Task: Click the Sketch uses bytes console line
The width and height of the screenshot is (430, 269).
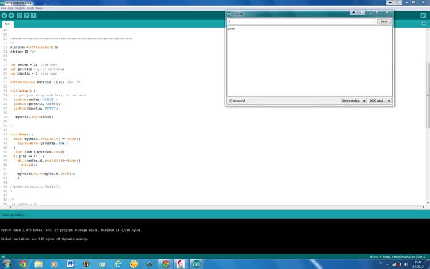Action: 72,231
